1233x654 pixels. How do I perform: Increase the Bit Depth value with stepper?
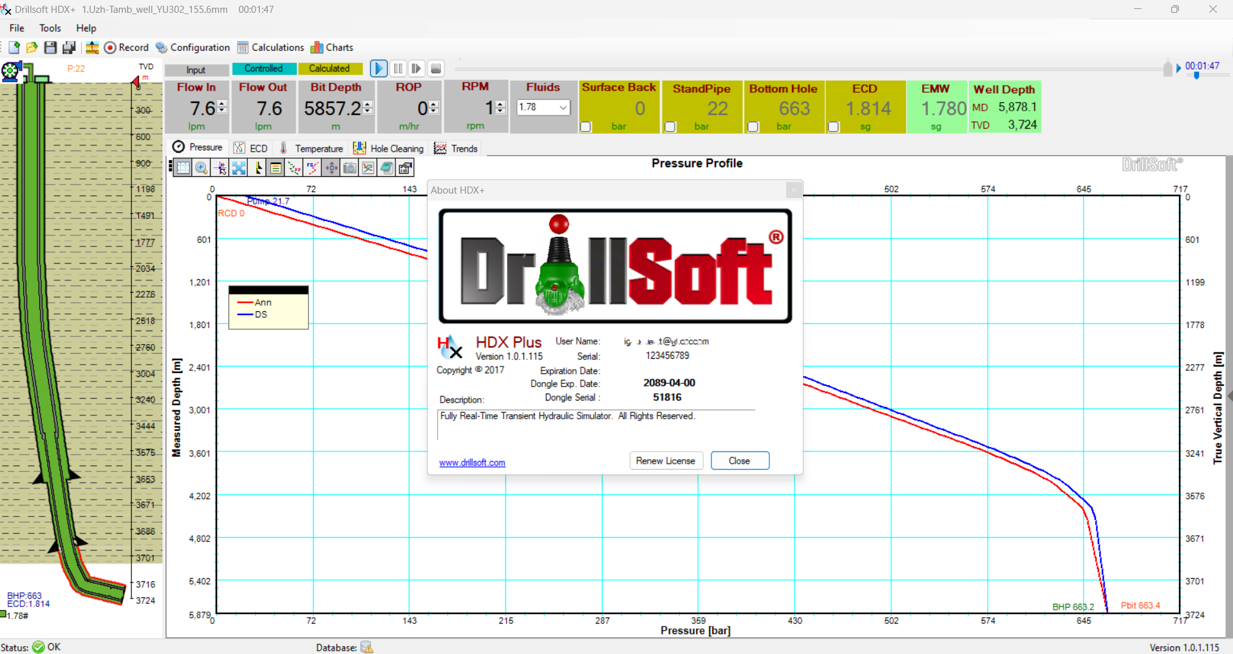pos(368,104)
